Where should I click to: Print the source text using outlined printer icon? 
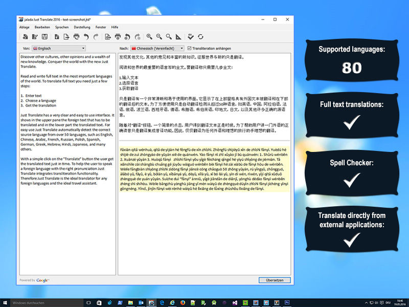click(76, 37)
